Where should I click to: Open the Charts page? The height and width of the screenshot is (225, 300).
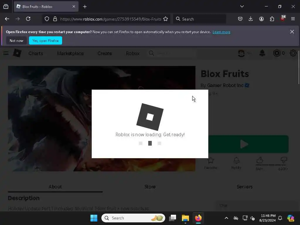pyautogui.click(x=36, y=53)
